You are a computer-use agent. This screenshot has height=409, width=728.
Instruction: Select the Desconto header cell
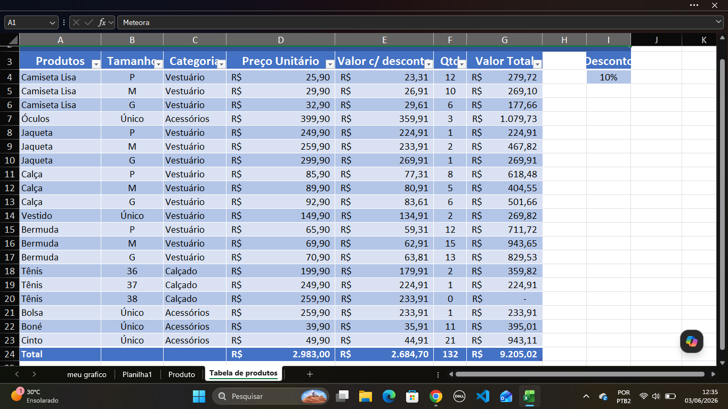[609, 61]
